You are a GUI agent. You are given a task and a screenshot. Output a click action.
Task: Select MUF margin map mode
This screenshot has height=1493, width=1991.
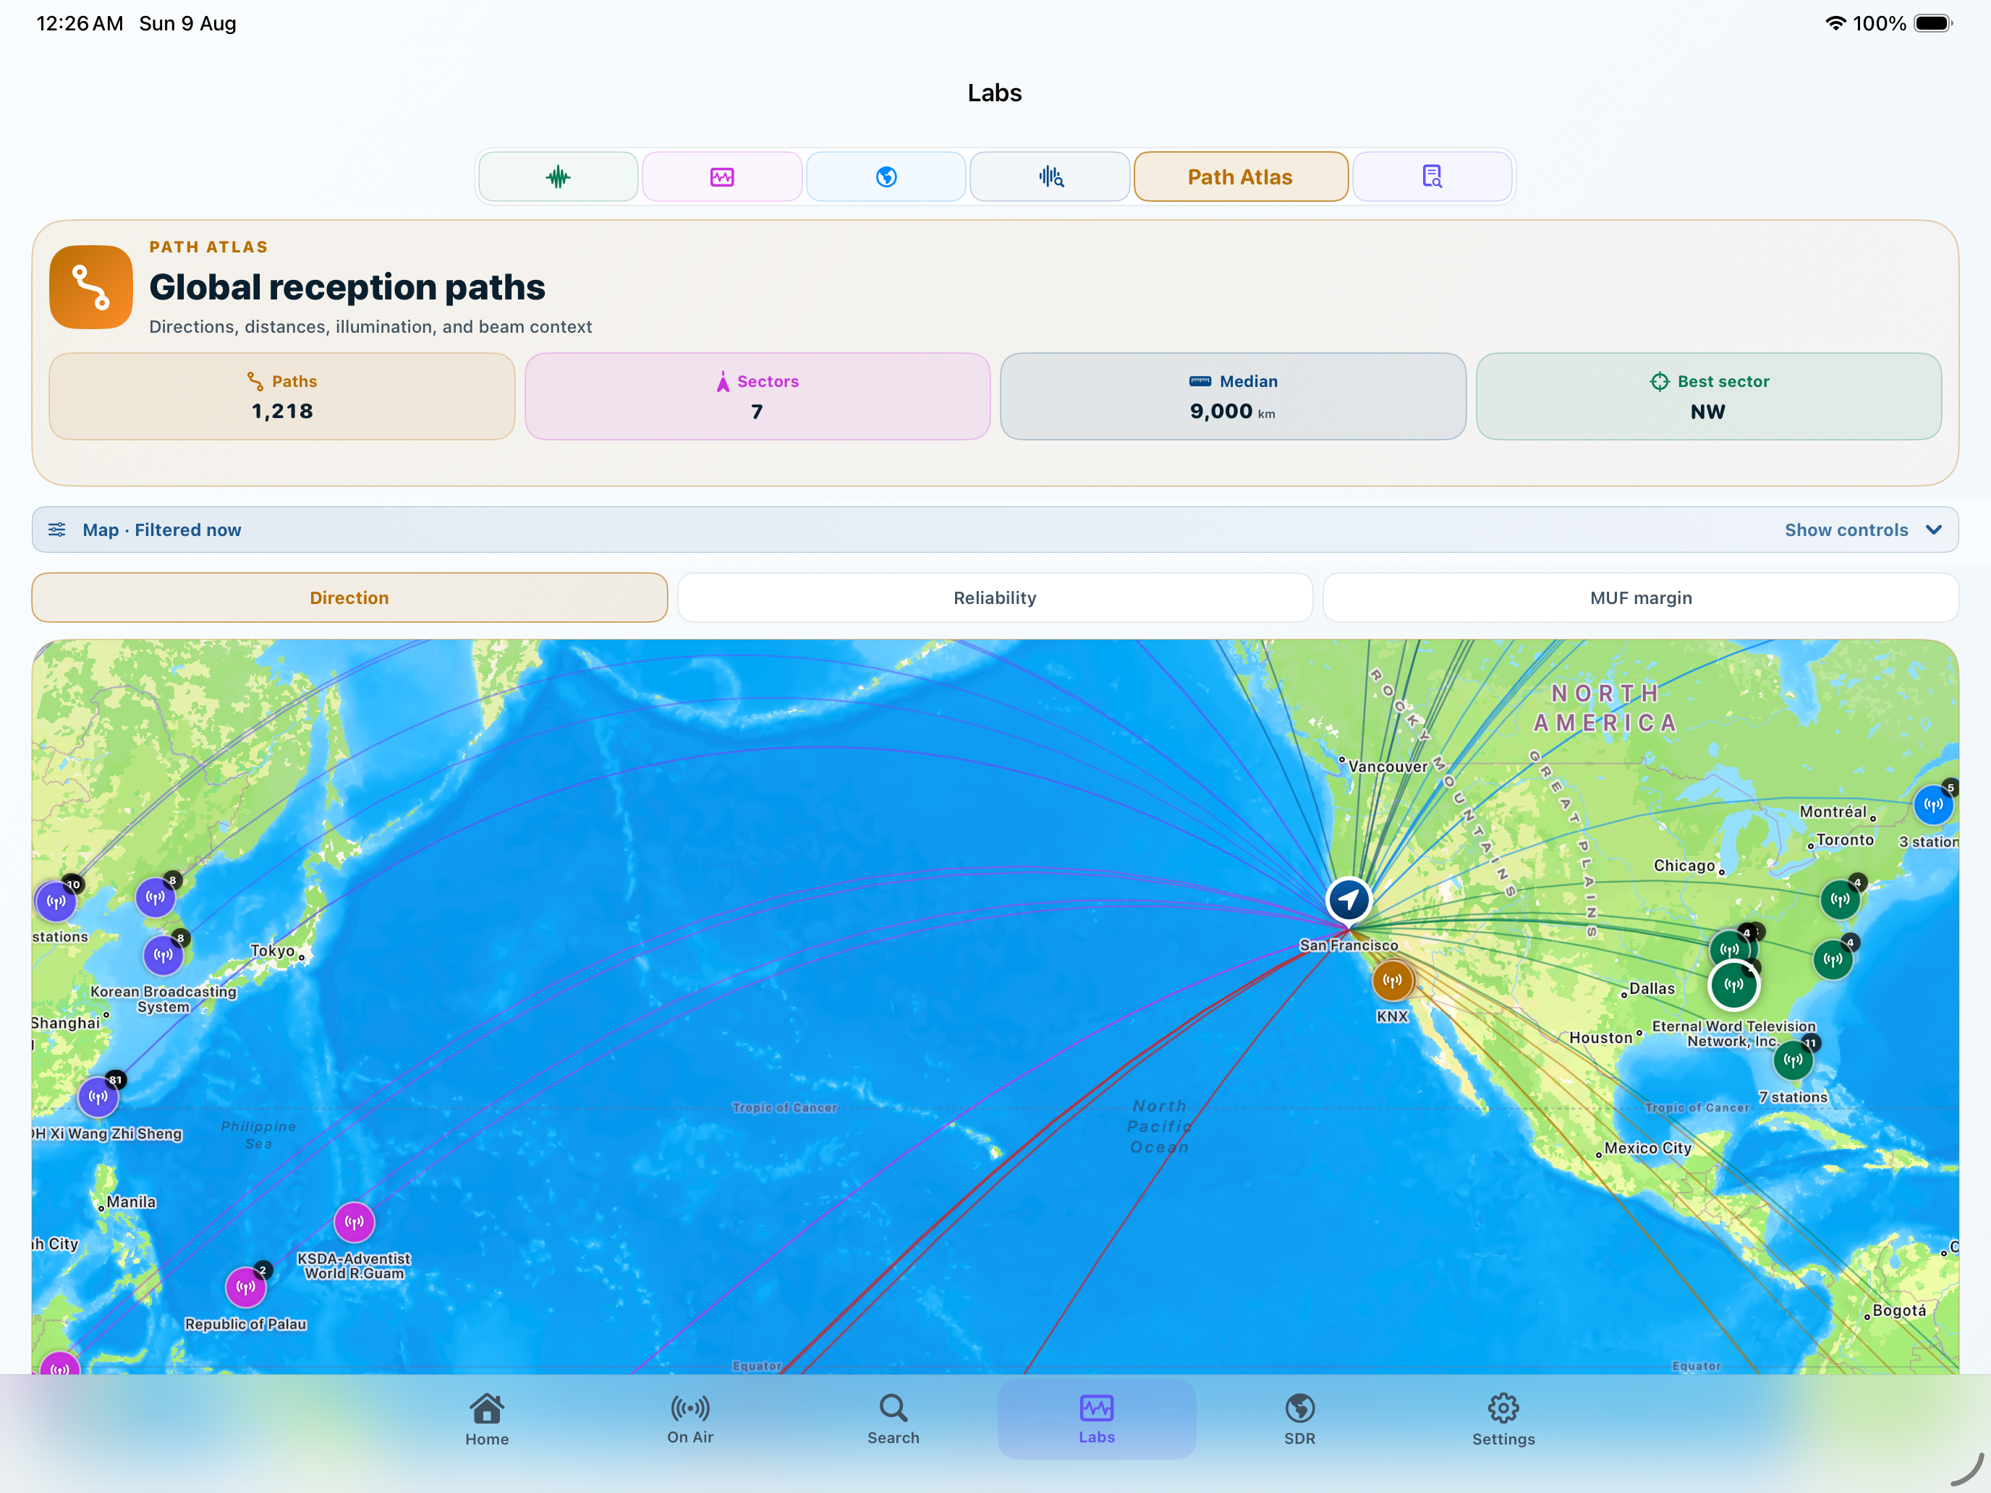coord(1641,597)
